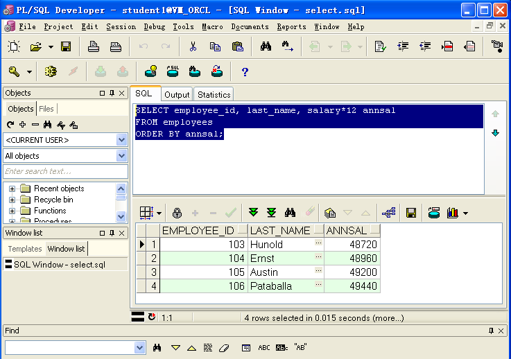Click the chart icon in result toolbar
Viewport: 511px width, 359px height.
click(452, 213)
